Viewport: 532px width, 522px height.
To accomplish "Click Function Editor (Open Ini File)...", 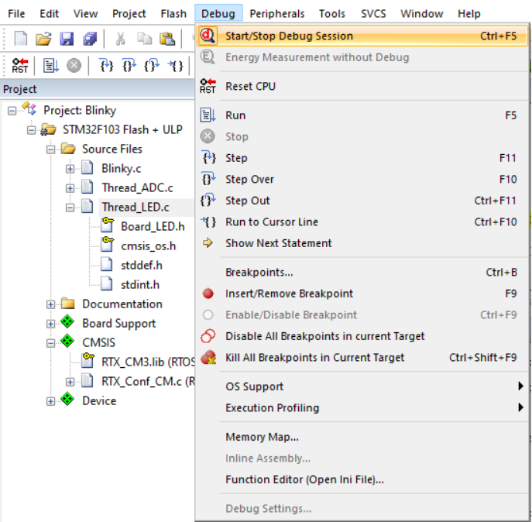I will (304, 479).
